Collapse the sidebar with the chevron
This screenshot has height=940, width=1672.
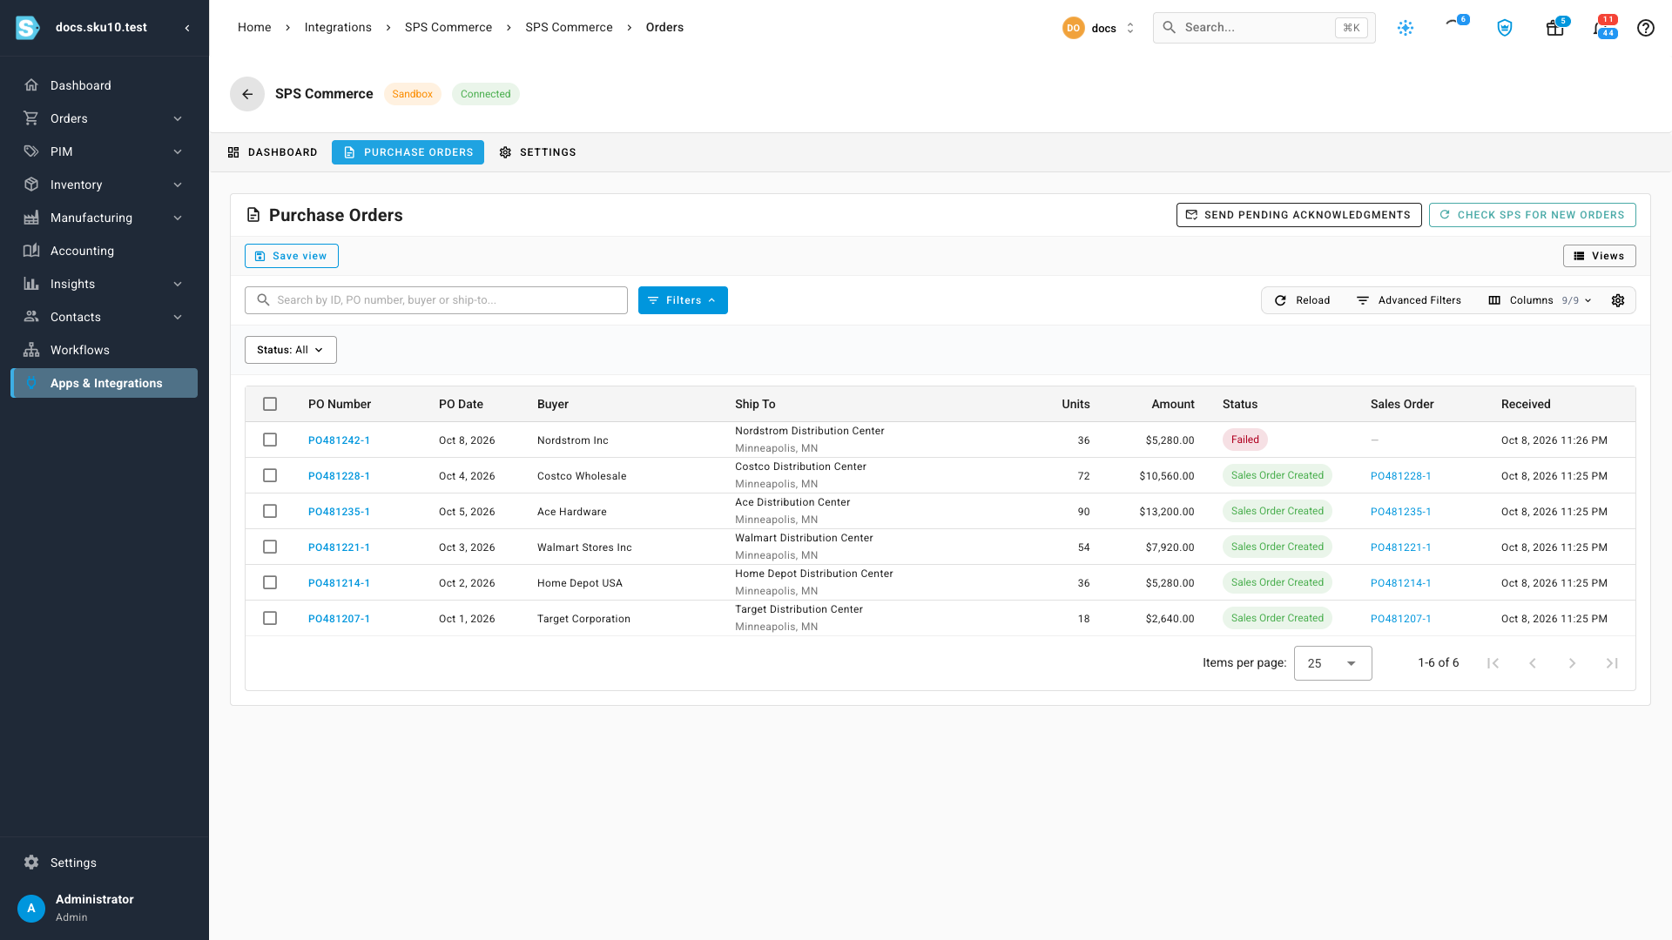tap(187, 28)
